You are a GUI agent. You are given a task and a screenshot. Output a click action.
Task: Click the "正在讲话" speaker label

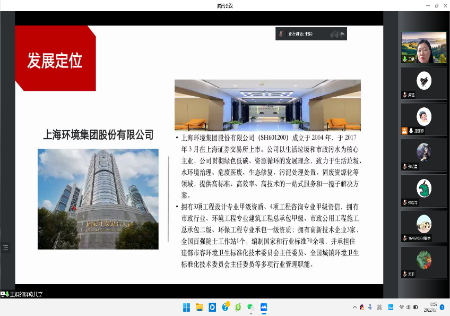(300, 34)
